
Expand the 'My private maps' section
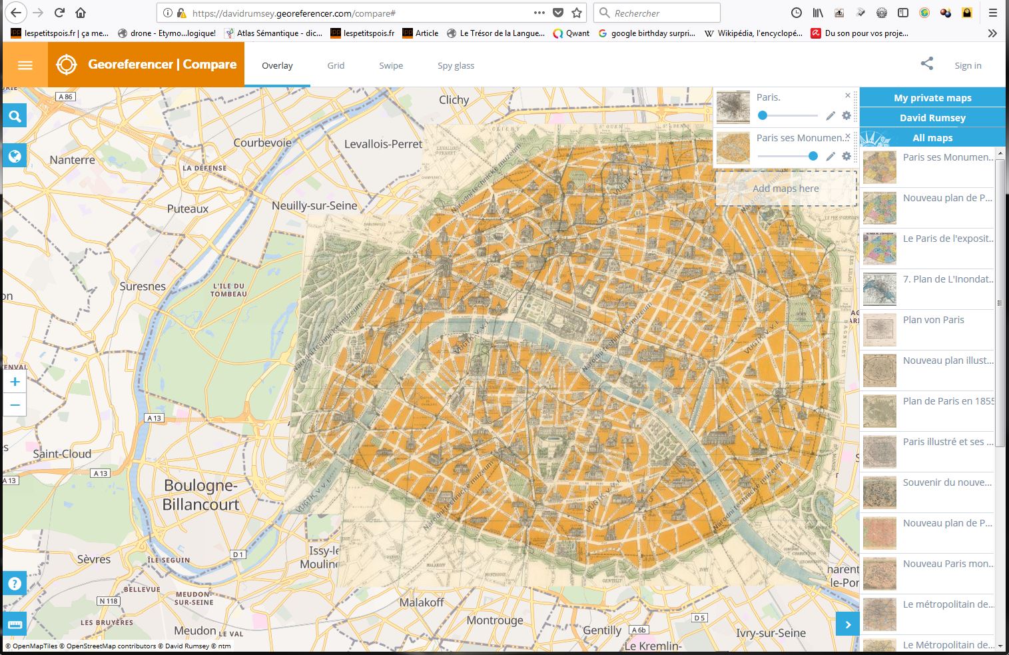tap(932, 98)
